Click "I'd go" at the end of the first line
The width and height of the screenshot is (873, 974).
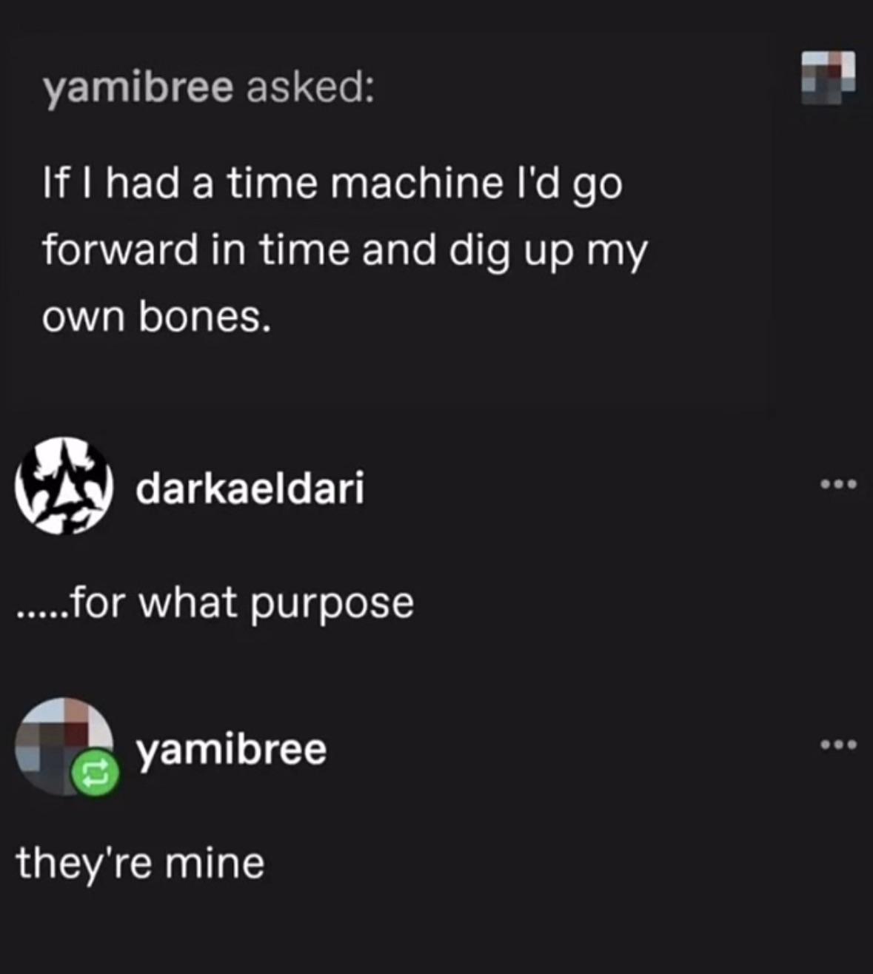tap(569, 184)
